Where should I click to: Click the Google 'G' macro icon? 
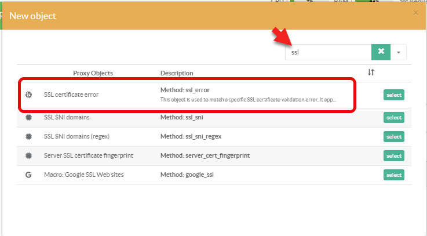(x=28, y=175)
